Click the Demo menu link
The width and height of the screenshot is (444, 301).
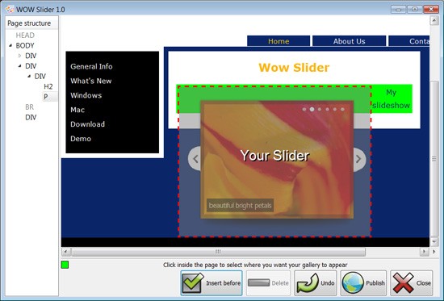pyautogui.click(x=81, y=139)
